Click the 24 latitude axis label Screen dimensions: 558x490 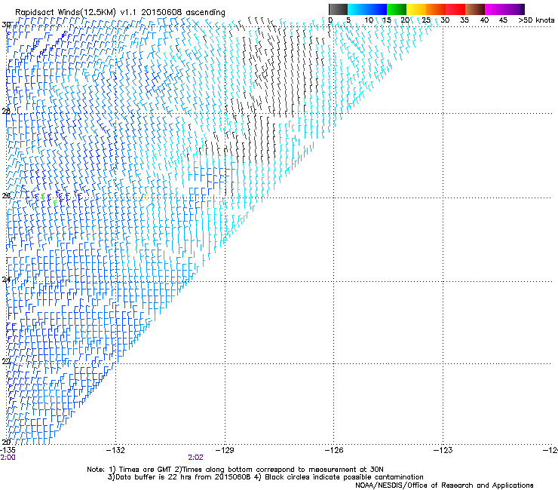tap(6, 280)
